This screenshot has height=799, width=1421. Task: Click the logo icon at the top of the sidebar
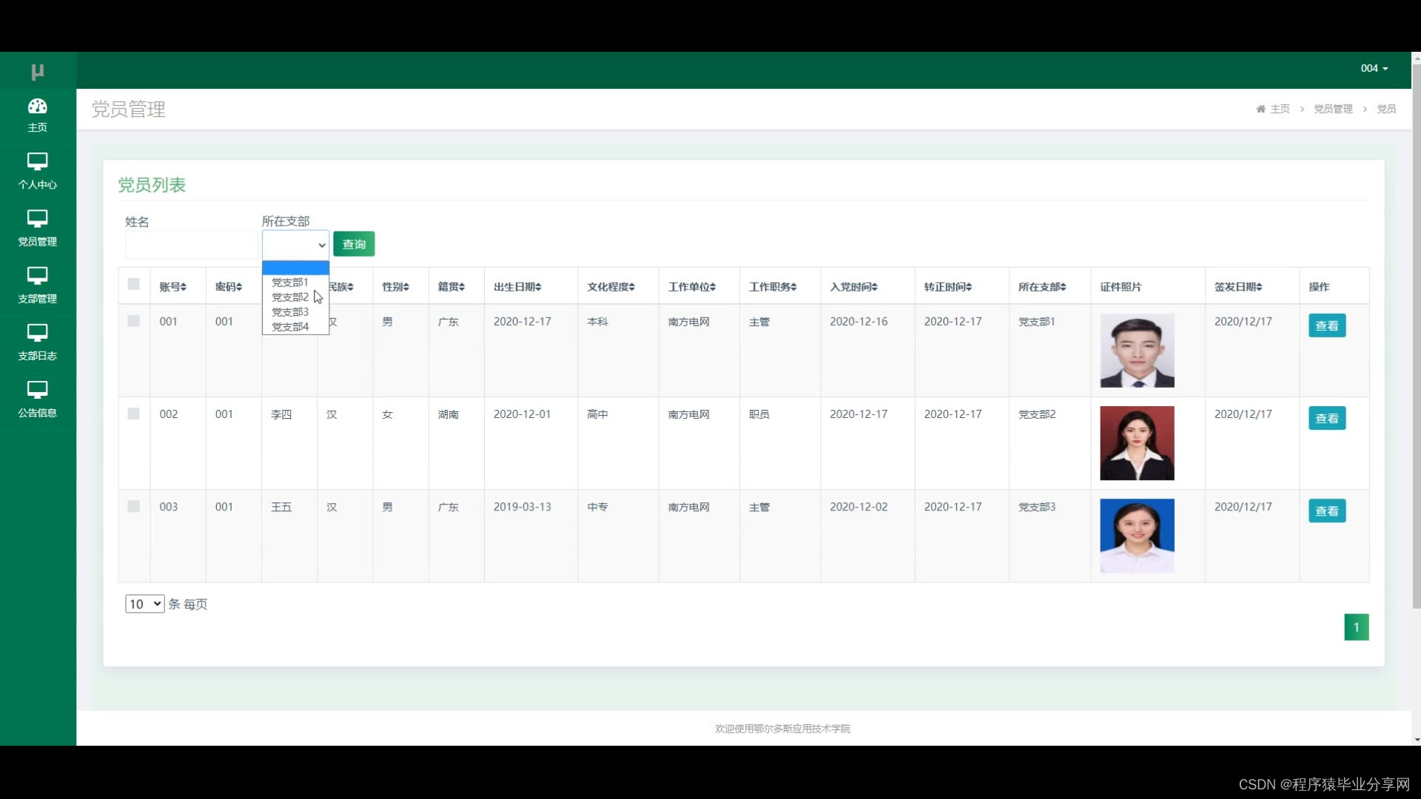[x=38, y=71]
